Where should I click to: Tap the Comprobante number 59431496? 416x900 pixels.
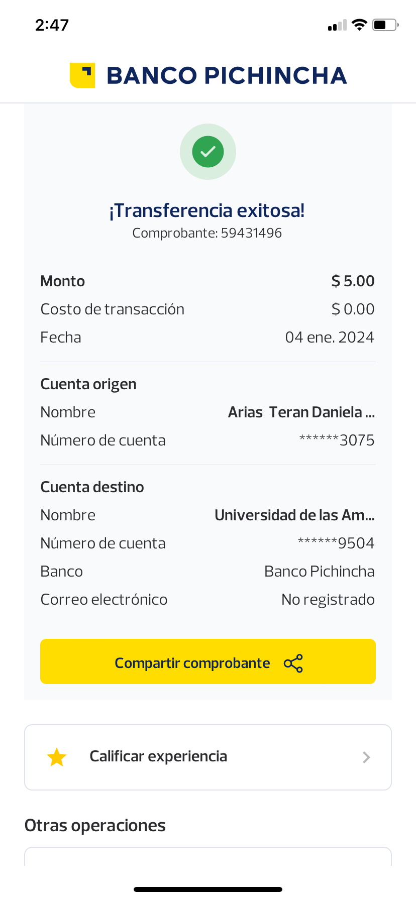click(x=251, y=233)
